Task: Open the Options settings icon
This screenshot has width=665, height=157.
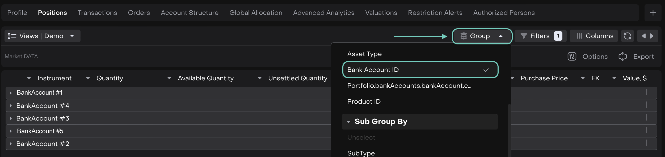Action: tap(572, 56)
